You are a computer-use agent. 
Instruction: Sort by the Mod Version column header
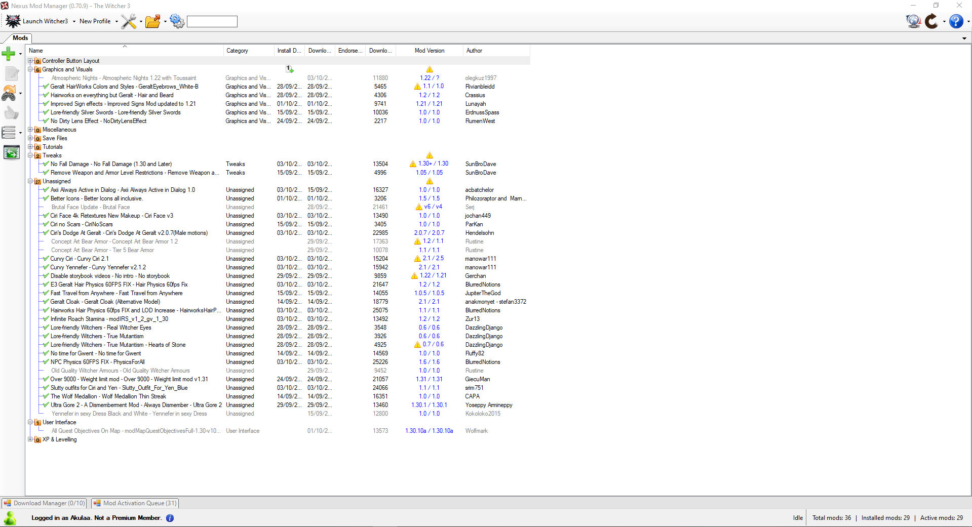point(430,51)
